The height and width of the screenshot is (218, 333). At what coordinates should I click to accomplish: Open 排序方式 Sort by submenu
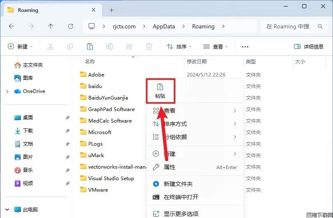coord(195,124)
